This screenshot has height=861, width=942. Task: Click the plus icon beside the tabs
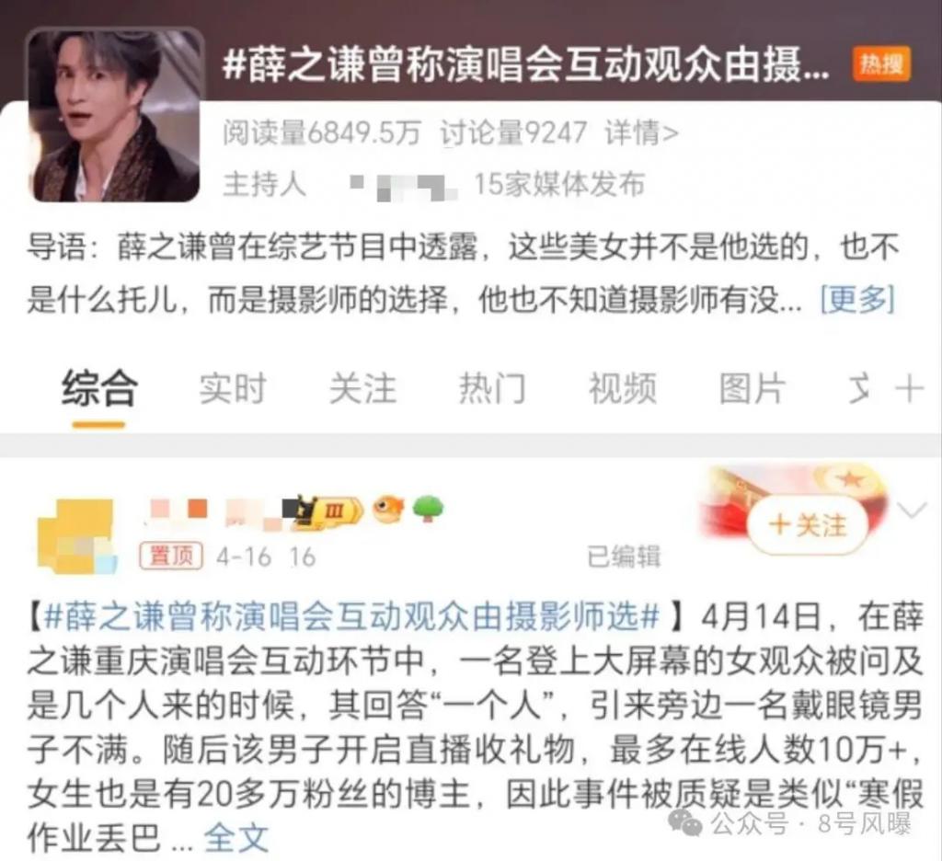[x=908, y=389]
